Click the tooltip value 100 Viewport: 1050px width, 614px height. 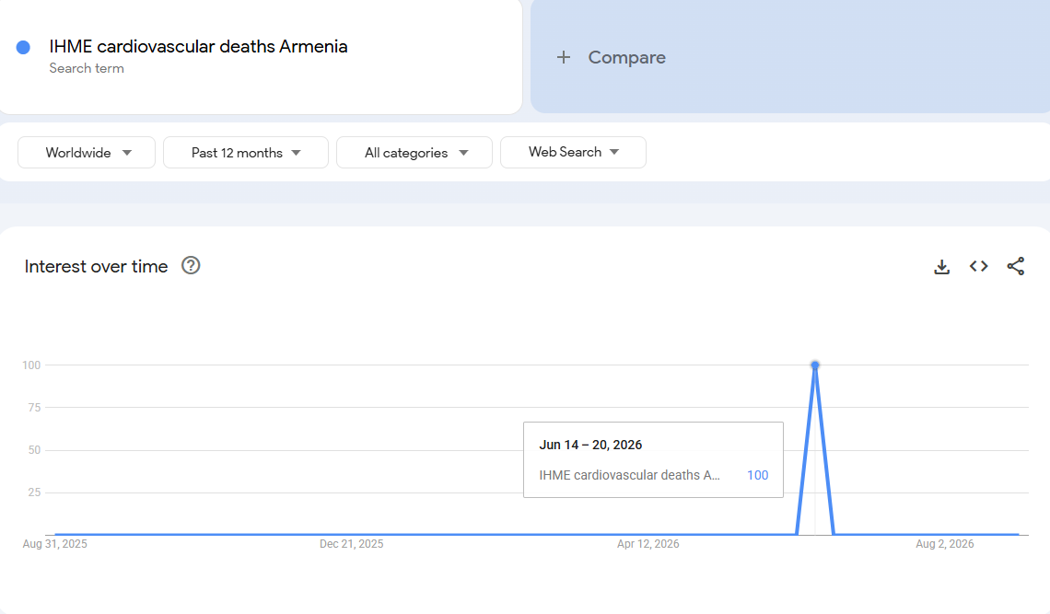(x=757, y=475)
